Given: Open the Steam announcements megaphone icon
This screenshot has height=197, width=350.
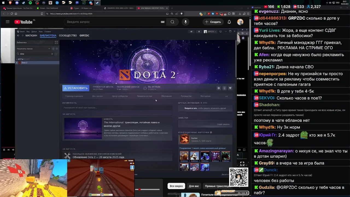Looking at the screenshot, I should click(191, 31).
